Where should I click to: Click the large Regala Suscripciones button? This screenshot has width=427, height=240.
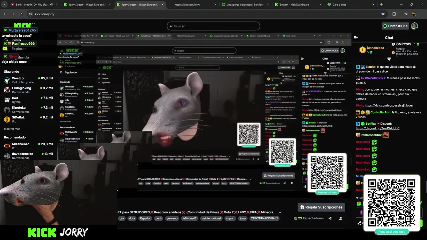click(321, 207)
